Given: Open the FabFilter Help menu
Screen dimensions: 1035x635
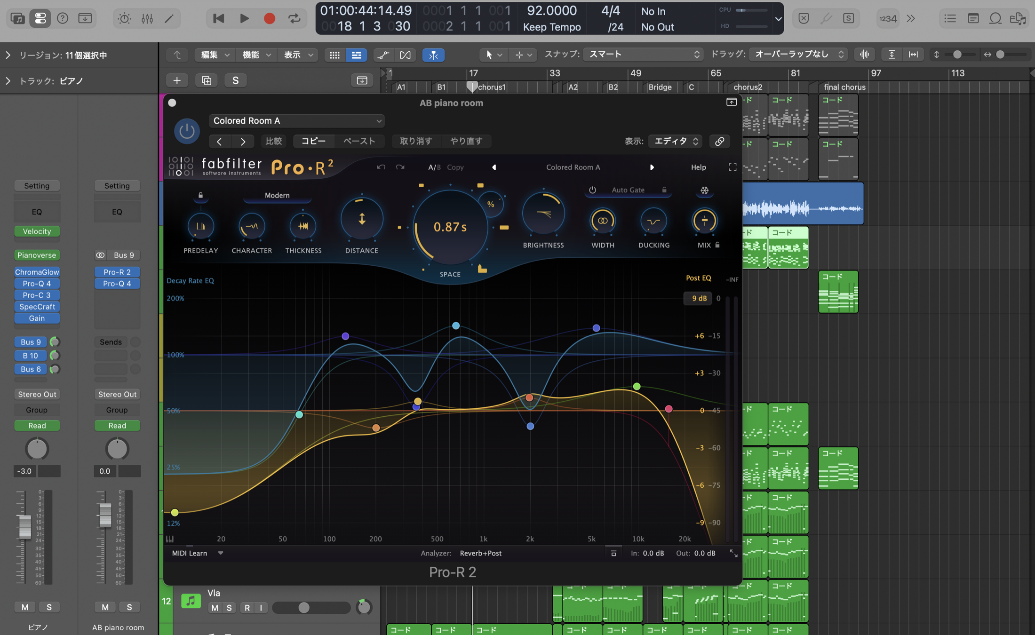Looking at the screenshot, I should [x=698, y=167].
